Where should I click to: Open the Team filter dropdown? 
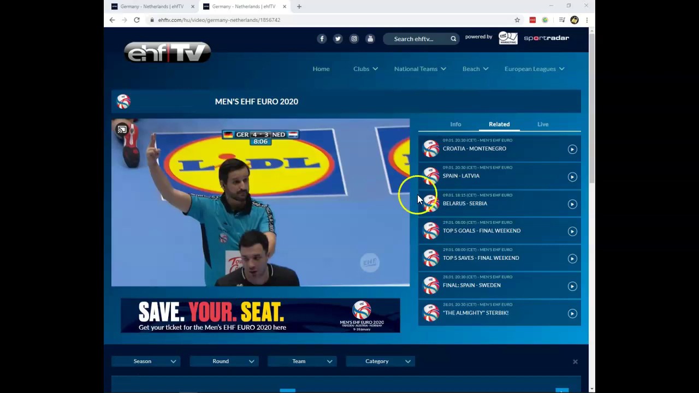(302, 361)
